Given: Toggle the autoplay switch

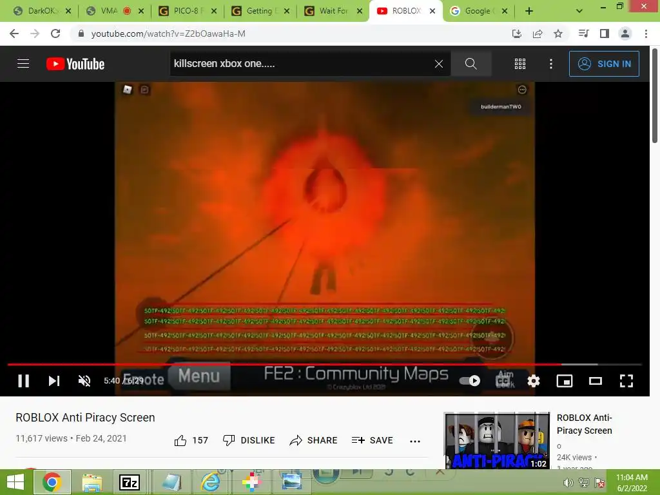Looking at the screenshot, I should point(470,381).
